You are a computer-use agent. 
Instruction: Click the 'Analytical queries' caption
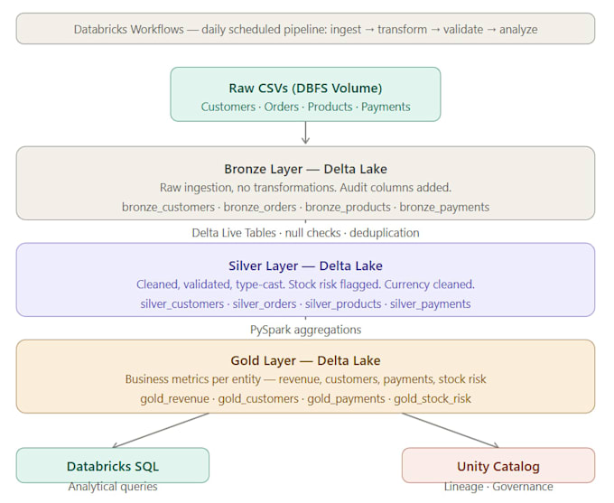(113, 487)
